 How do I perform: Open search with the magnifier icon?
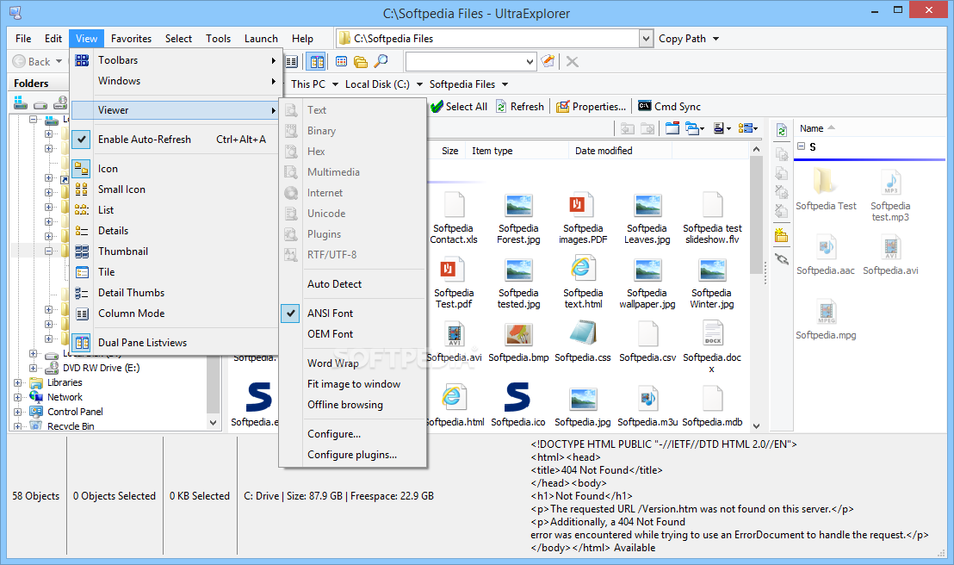click(381, 61)
